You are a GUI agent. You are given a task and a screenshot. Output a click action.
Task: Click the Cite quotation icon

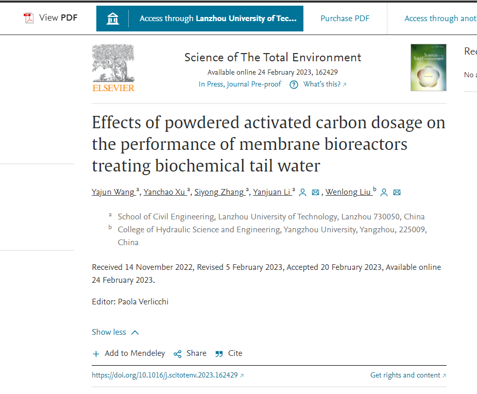click(x=219, y=354)
